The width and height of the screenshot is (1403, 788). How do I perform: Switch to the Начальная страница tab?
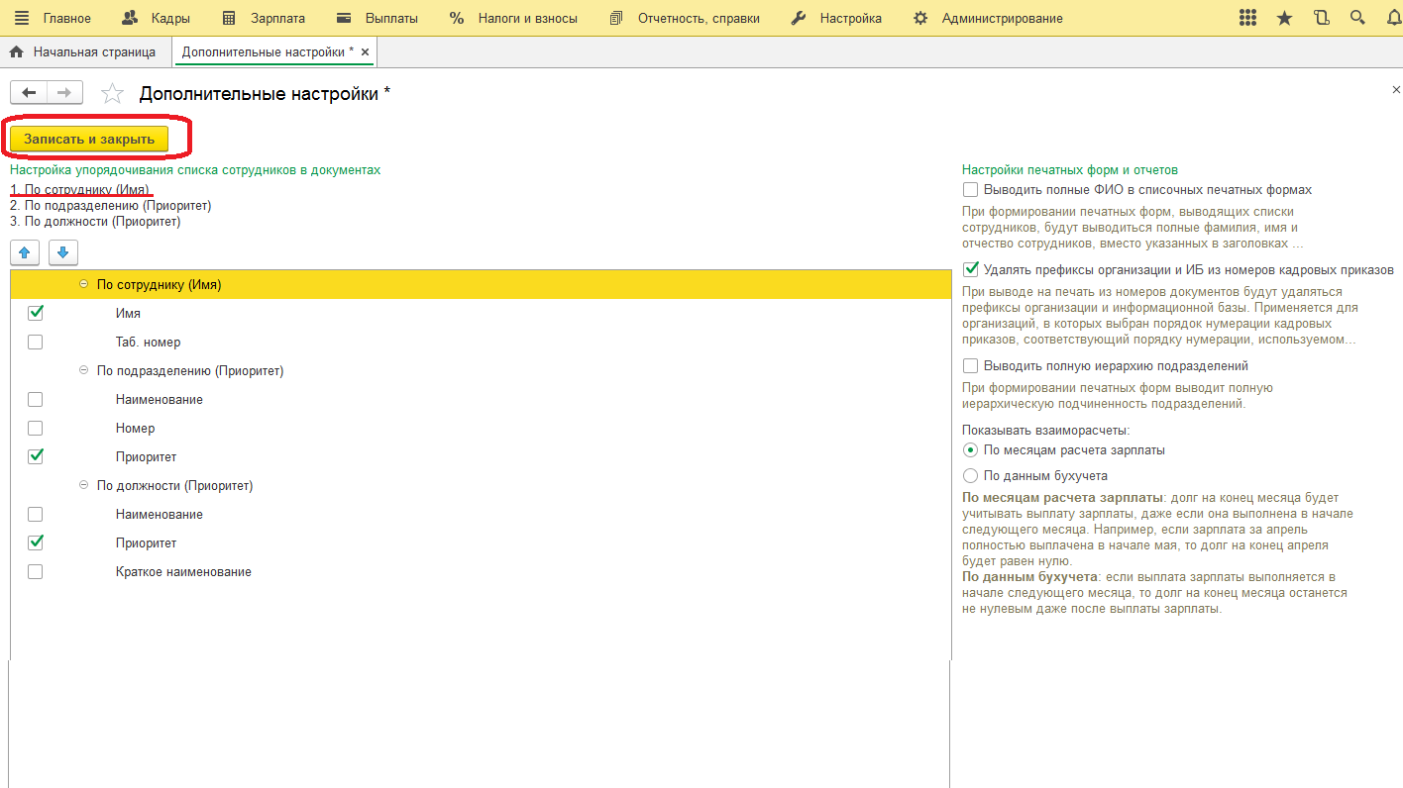[83, 51]
